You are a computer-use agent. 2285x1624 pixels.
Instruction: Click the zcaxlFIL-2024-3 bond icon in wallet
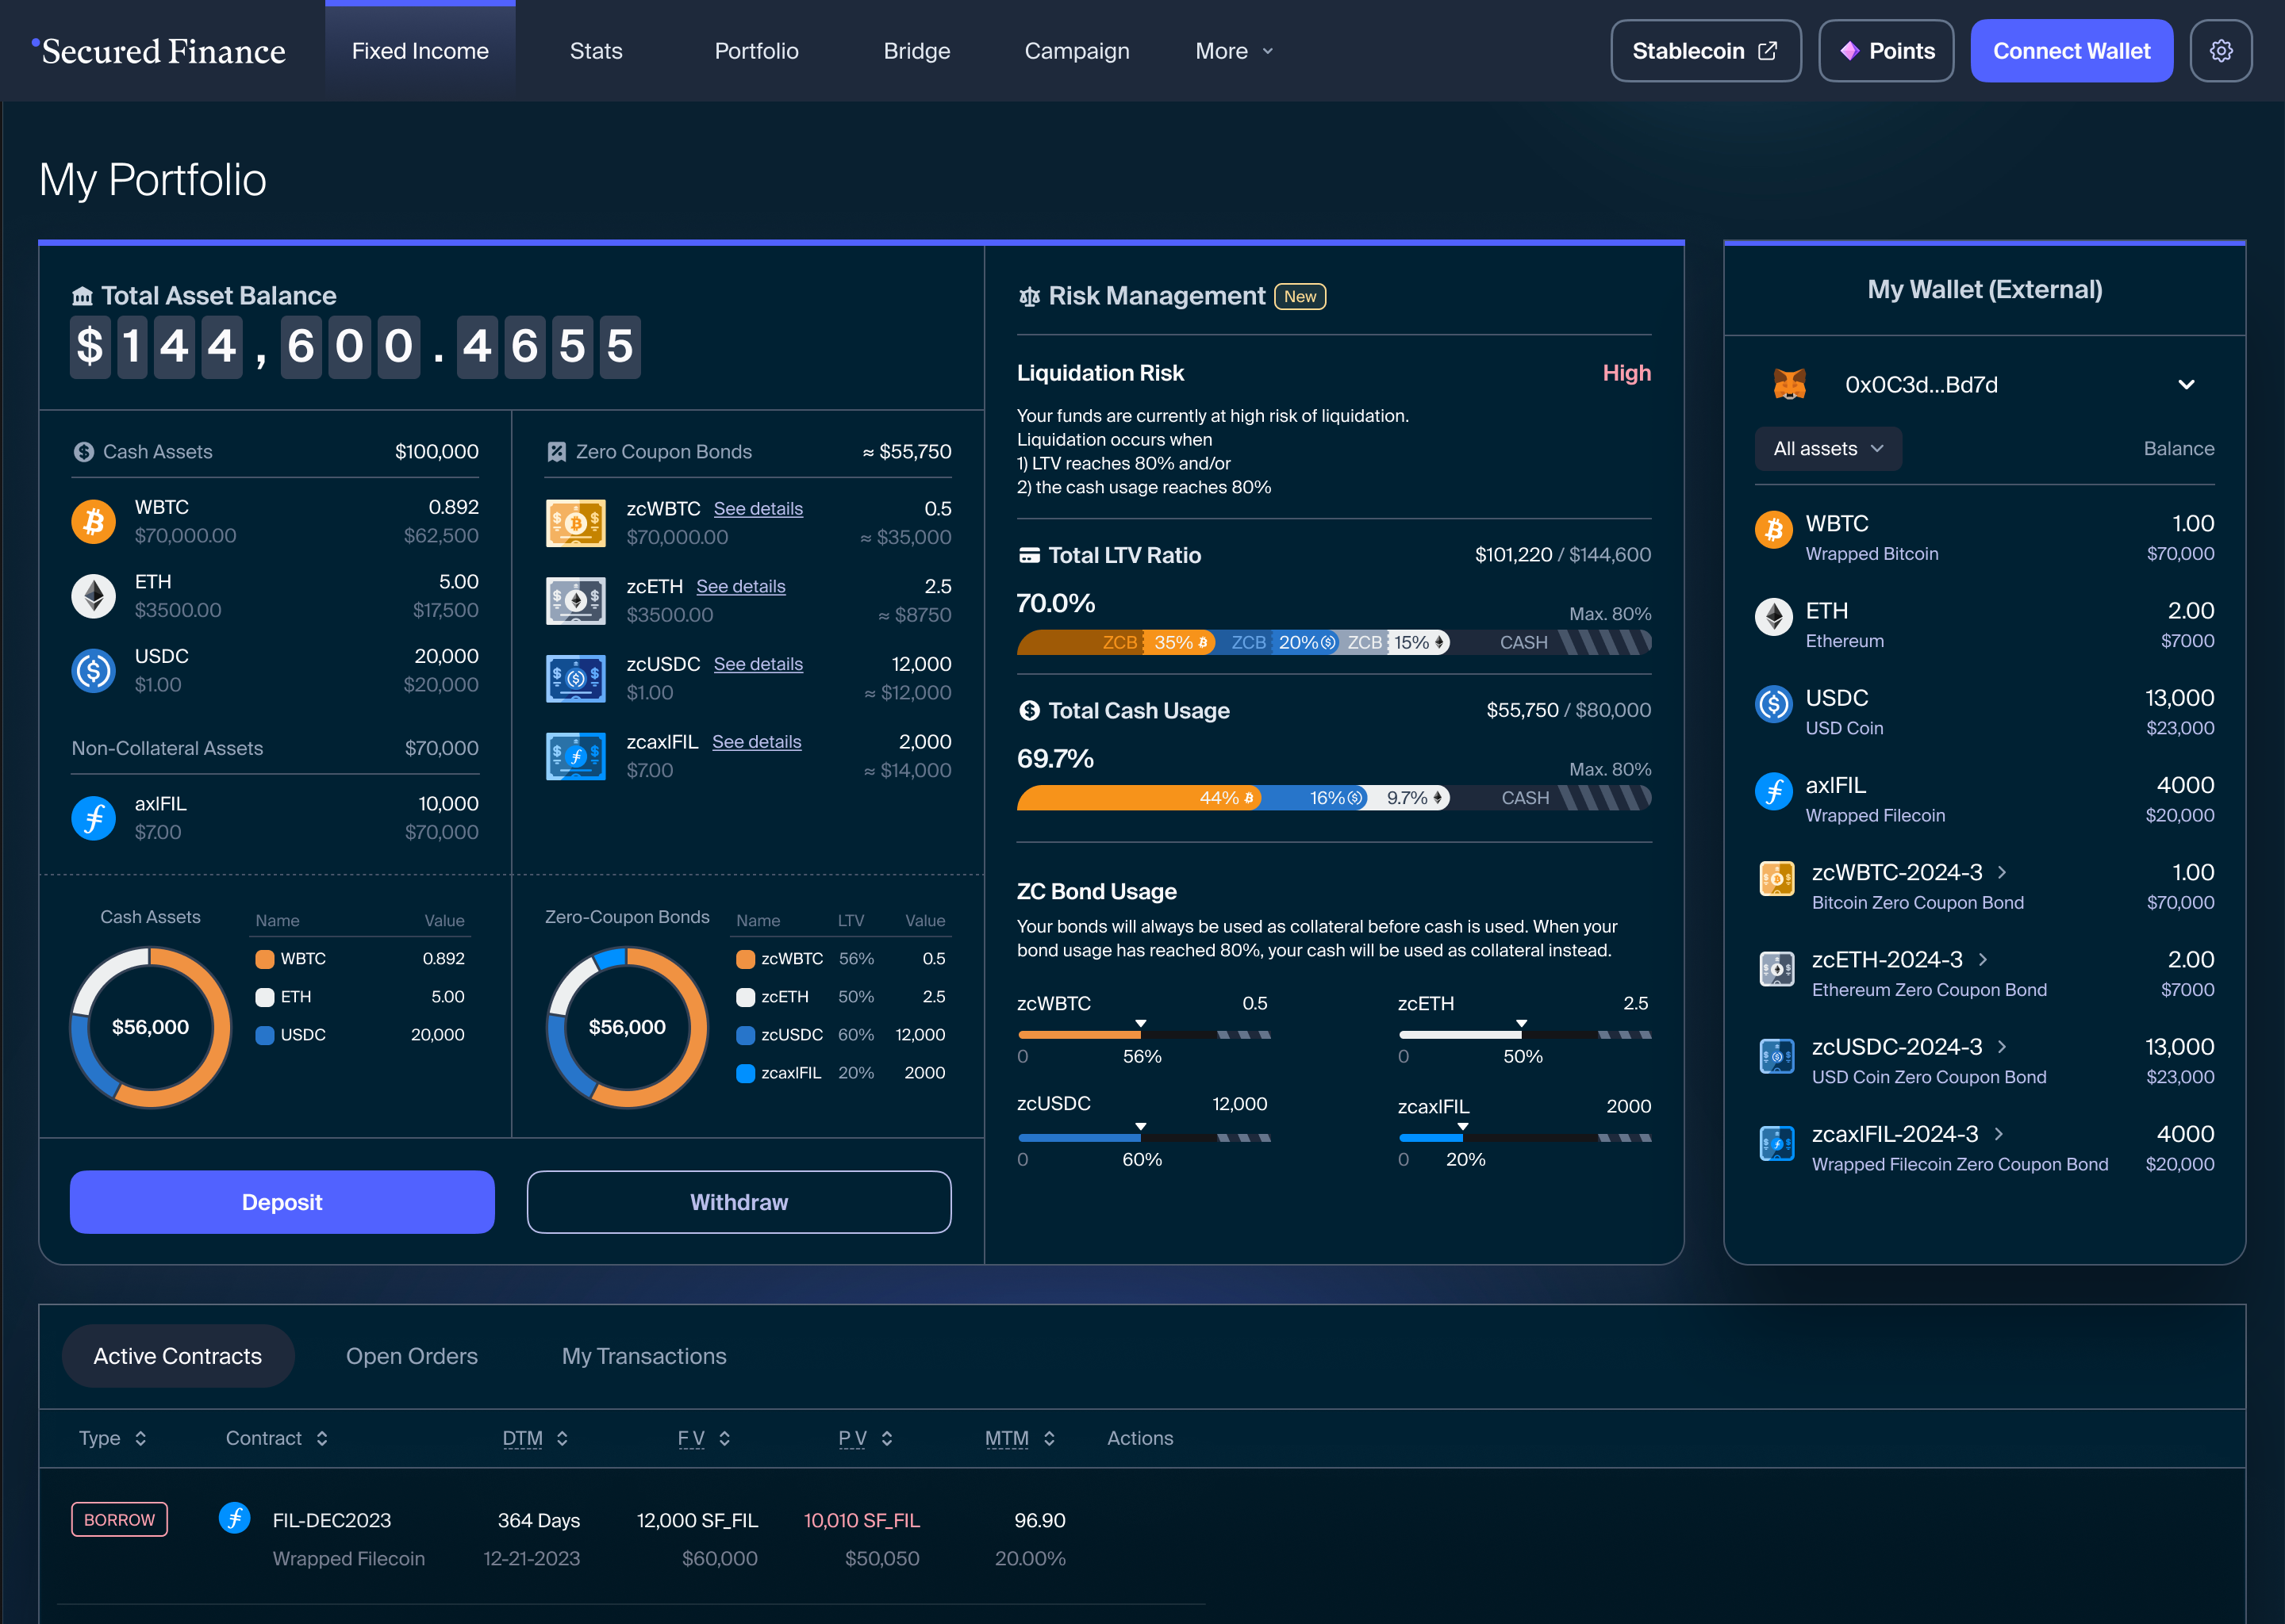click(x=1776, y=1143)
